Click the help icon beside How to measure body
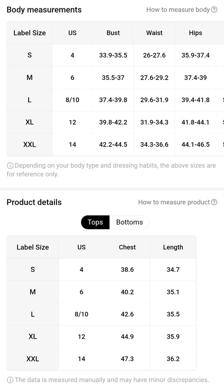The height and width of the screenshot is (387, 224). click(214, 10)
